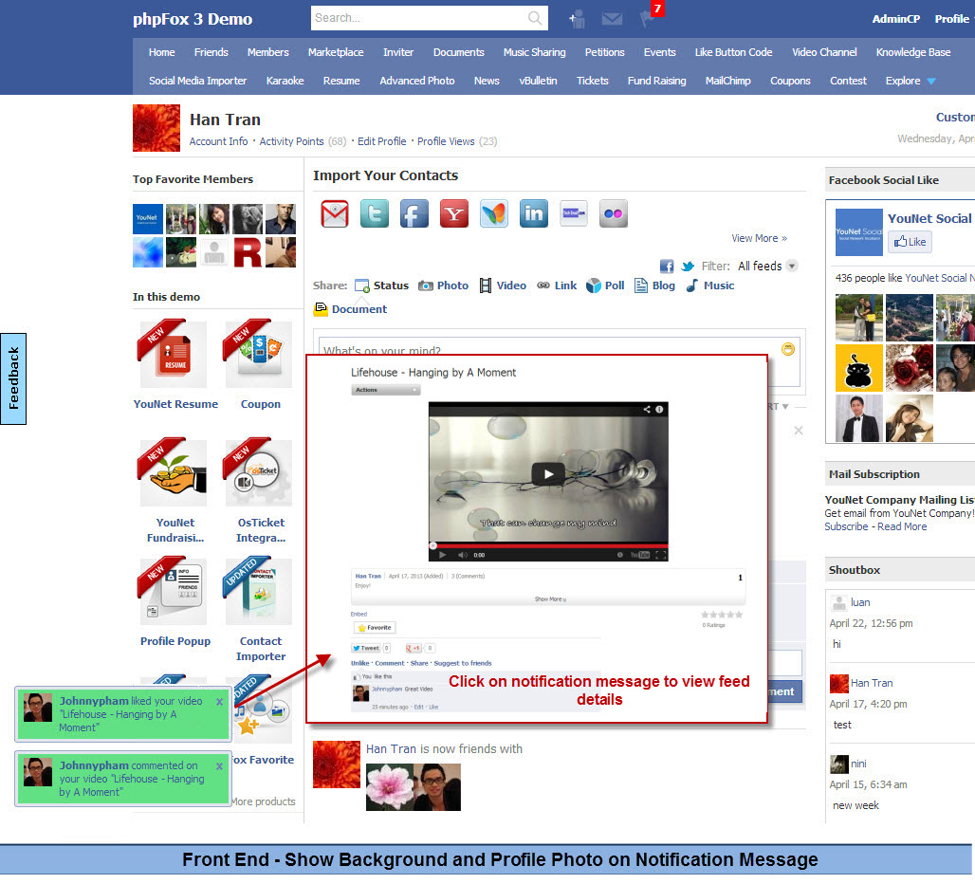
Task: Open the Feedback side tab
Action: tap(13, 378)
